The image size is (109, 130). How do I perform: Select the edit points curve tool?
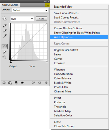tap(5, 47)
